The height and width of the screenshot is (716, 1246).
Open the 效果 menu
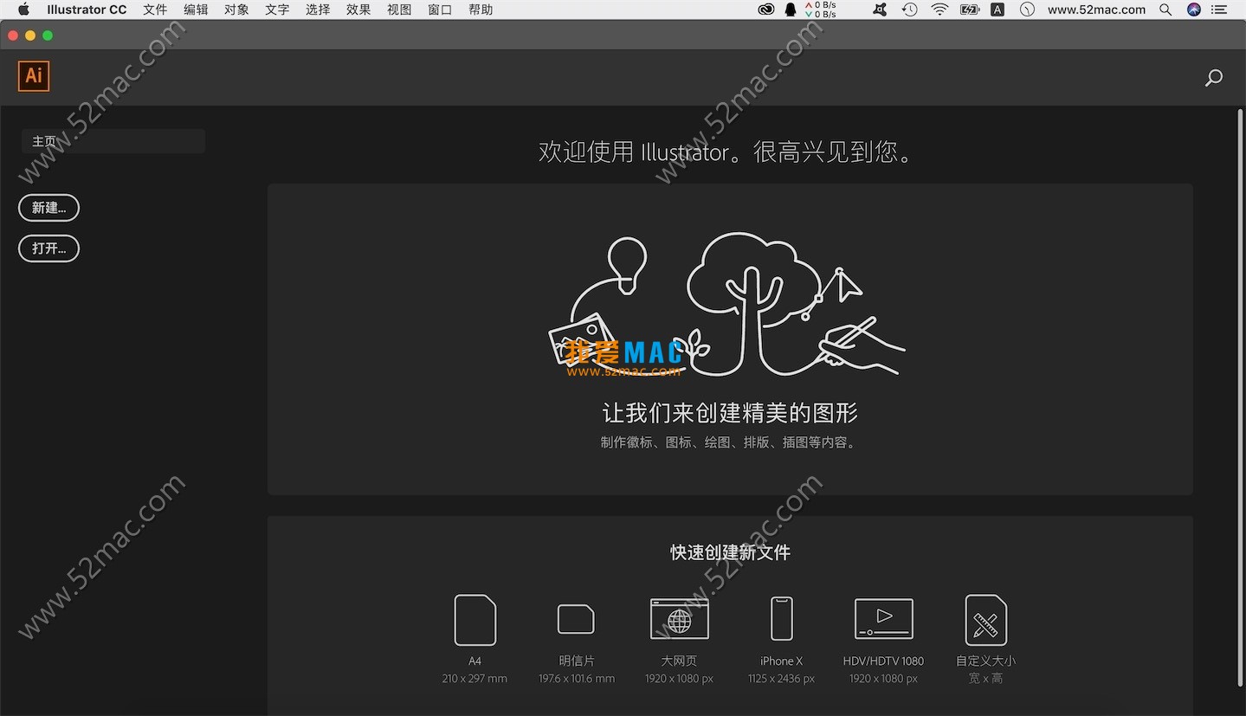point(358,10)
